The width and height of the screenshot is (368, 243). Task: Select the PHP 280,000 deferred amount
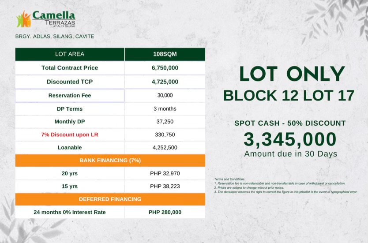[x=165, y=212]
